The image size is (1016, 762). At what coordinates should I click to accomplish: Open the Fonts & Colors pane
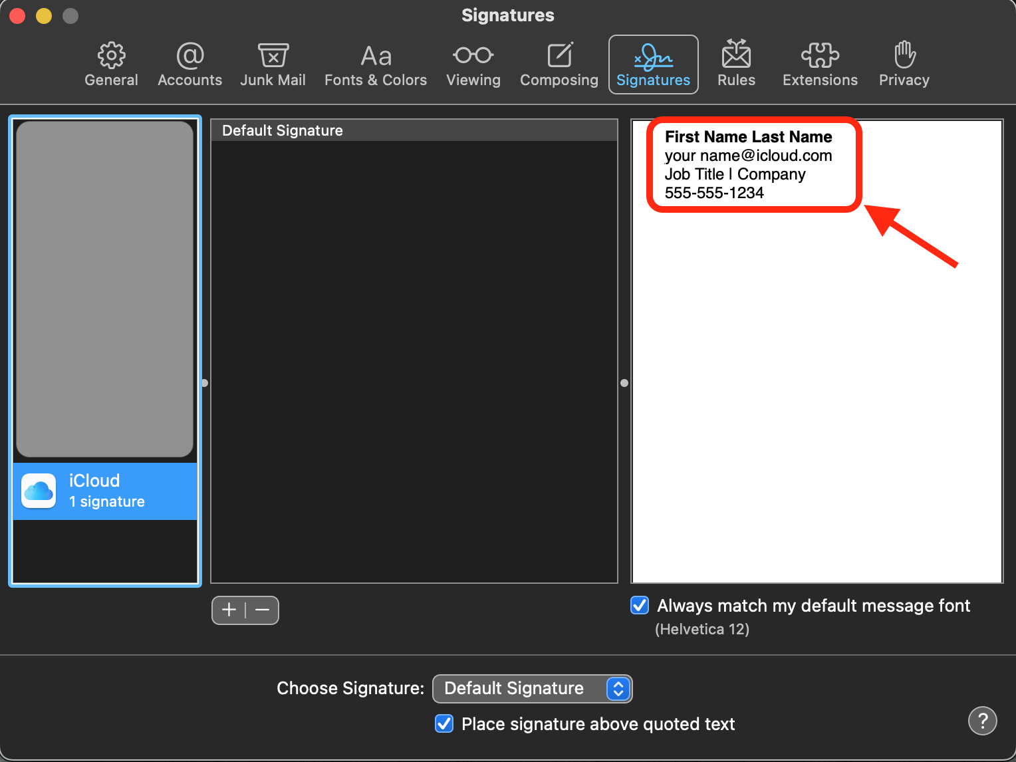click(376, 64)
